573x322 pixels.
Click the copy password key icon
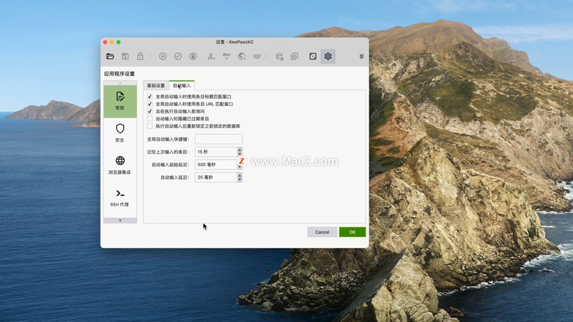[227, 56]
